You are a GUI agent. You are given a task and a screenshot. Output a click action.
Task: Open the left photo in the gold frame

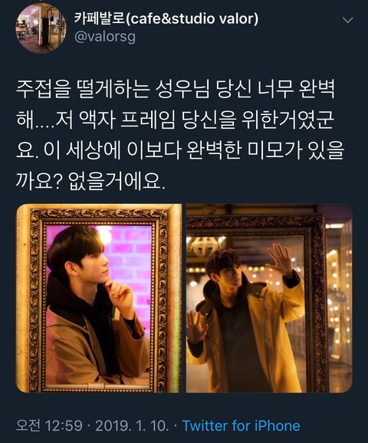(x=99, y=298)
